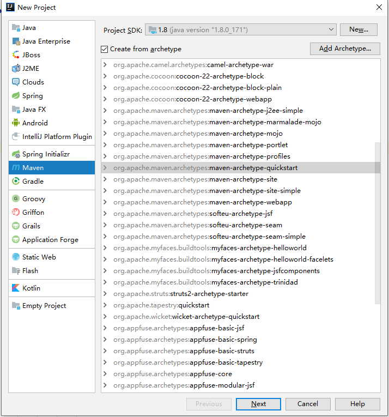Expand struts2-archetype-starter node

point(105,294)
